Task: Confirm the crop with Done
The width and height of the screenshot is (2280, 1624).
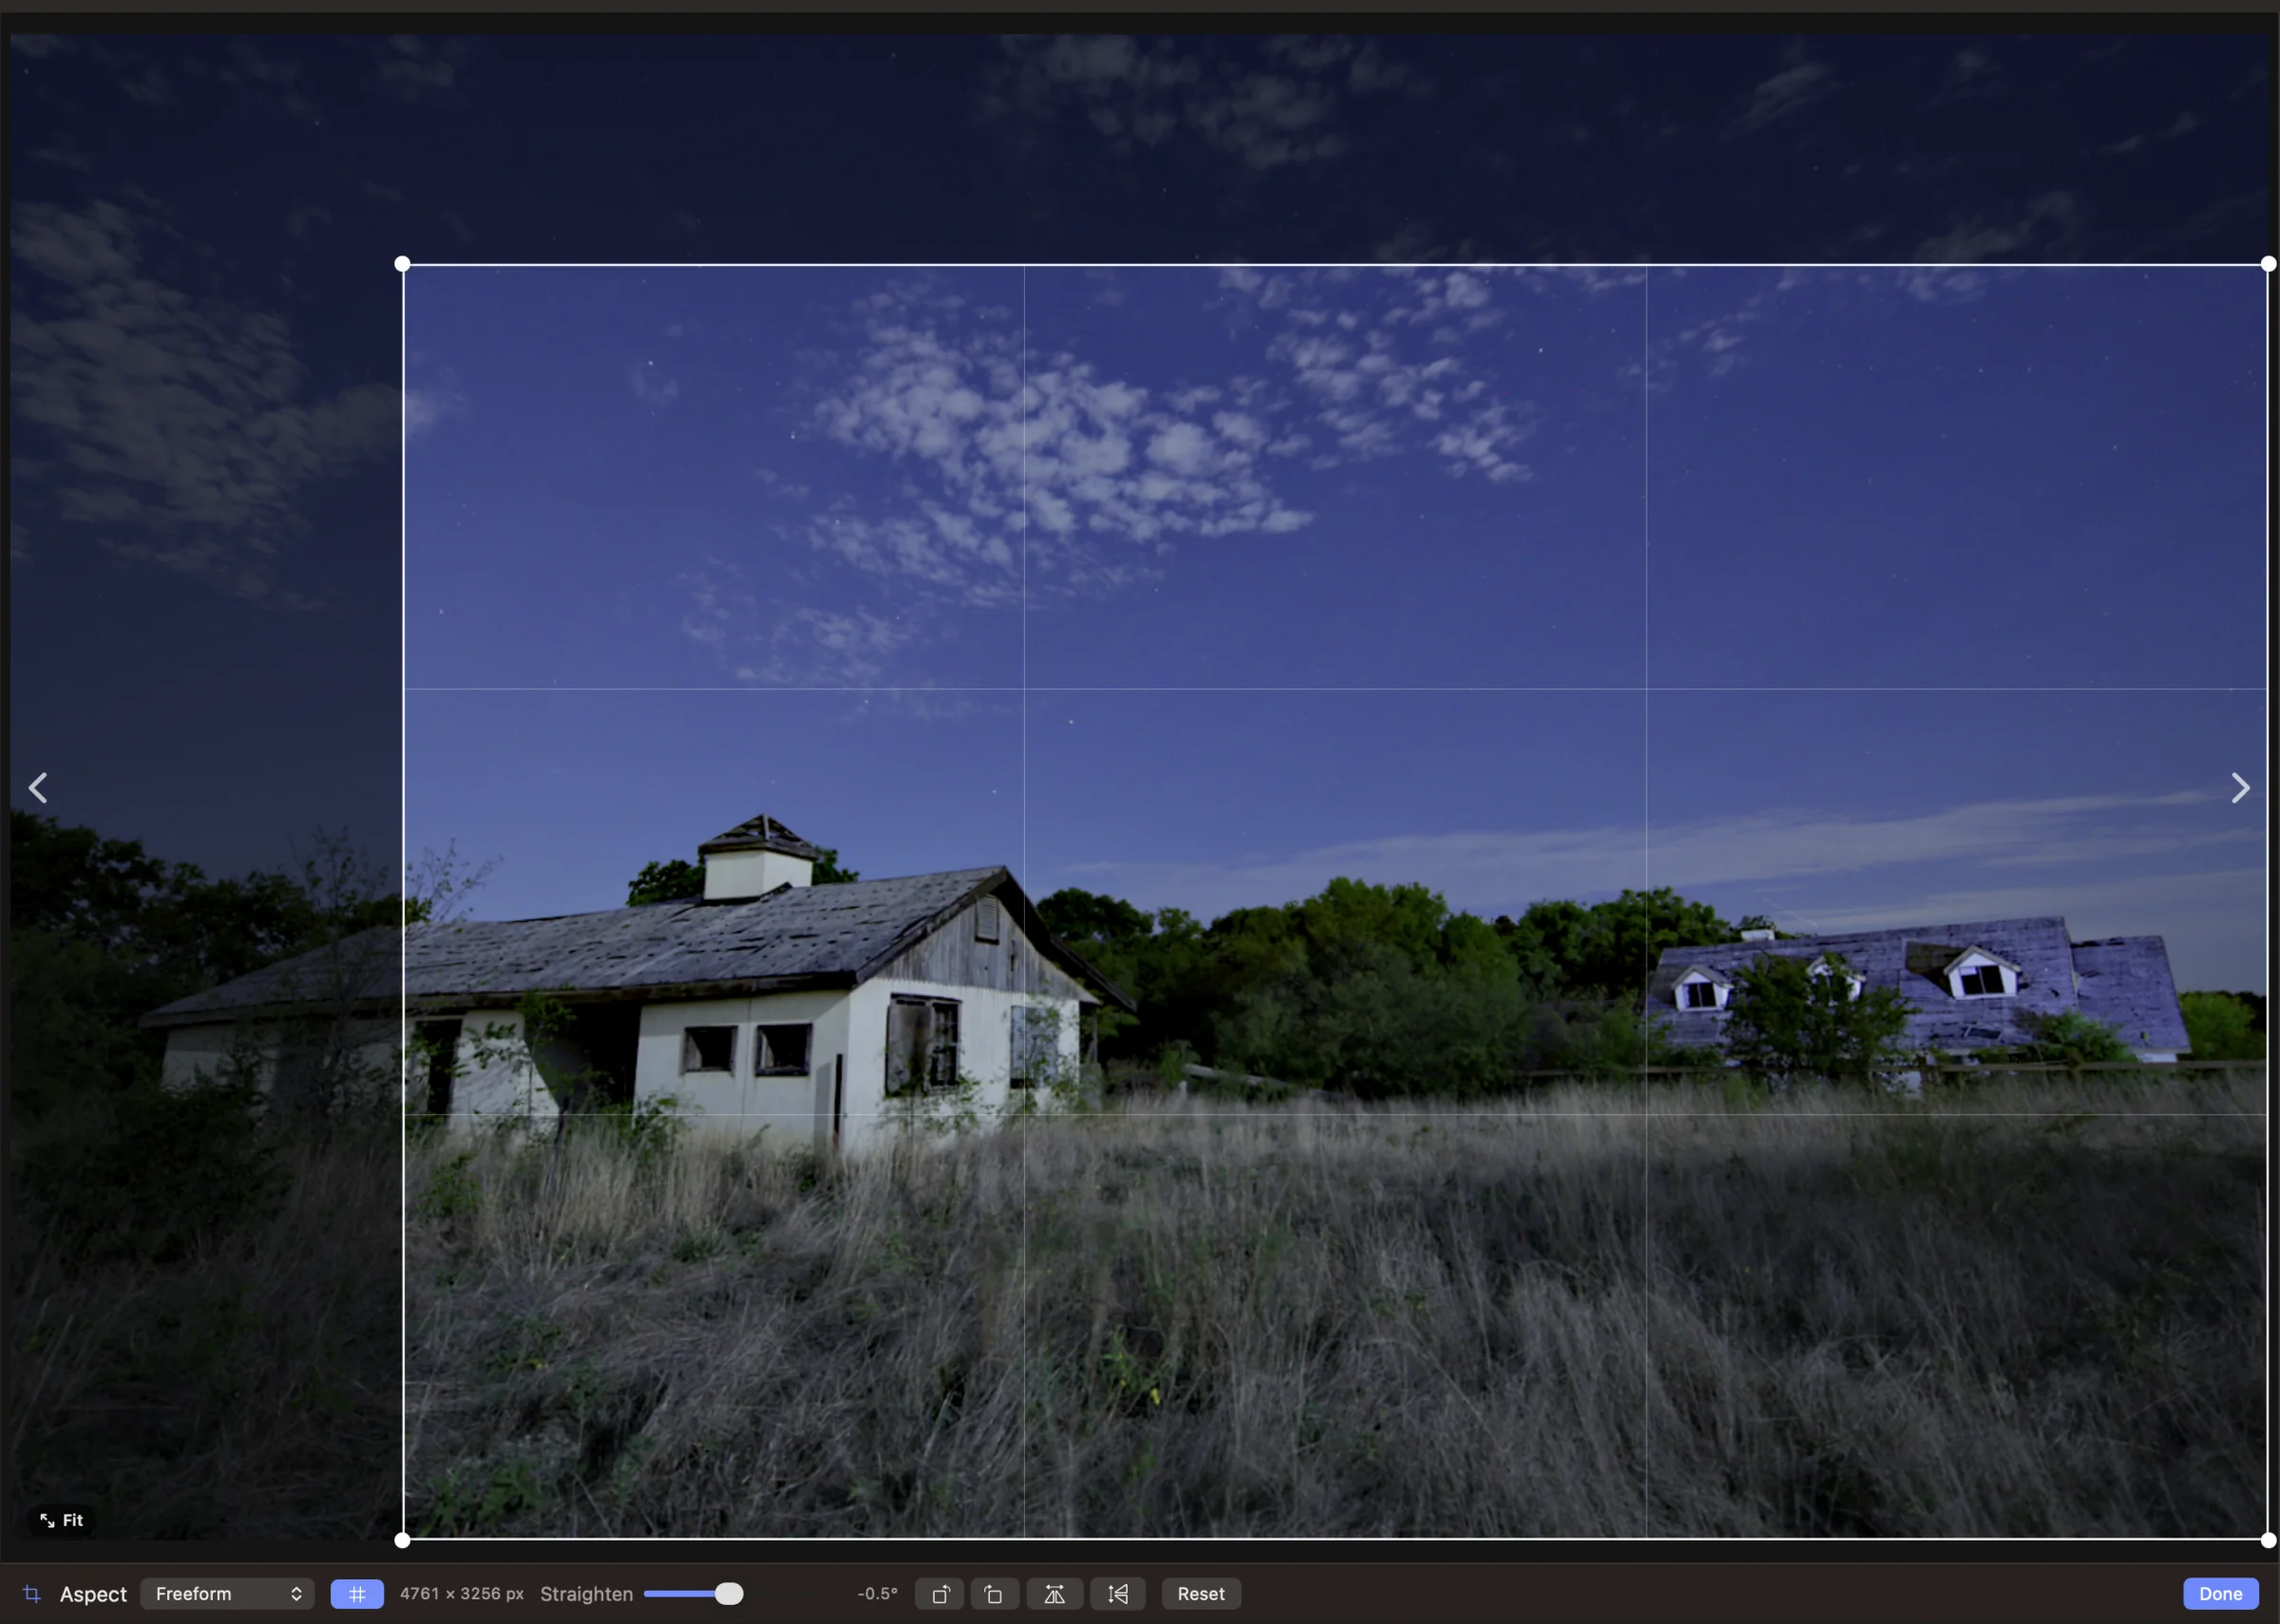Action: [x=2220, y=1593]
